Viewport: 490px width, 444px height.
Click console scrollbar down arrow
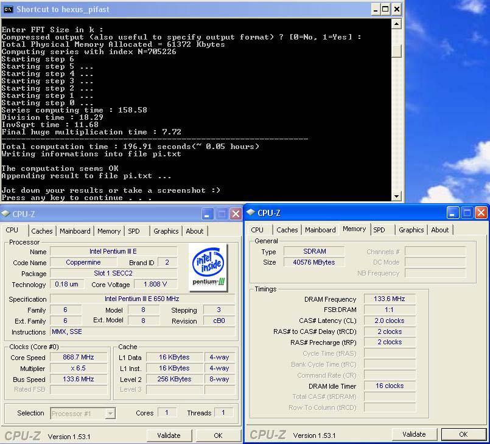pyautogui.click(x=396, y=196)
